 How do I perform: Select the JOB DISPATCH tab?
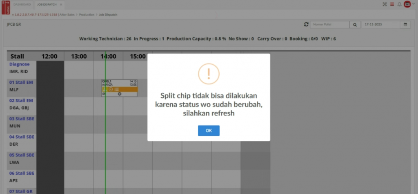coord(47,4)
